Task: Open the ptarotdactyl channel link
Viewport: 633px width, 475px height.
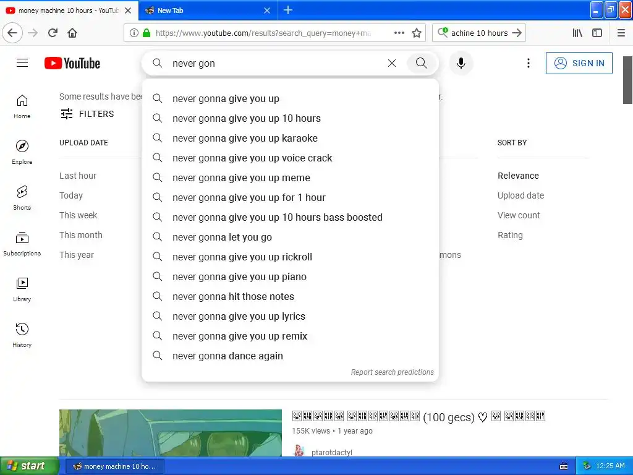Action: tap(331, 452)
